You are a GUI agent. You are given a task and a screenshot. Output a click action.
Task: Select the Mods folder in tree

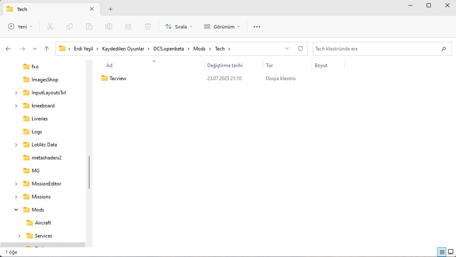(x=38, y=210)
